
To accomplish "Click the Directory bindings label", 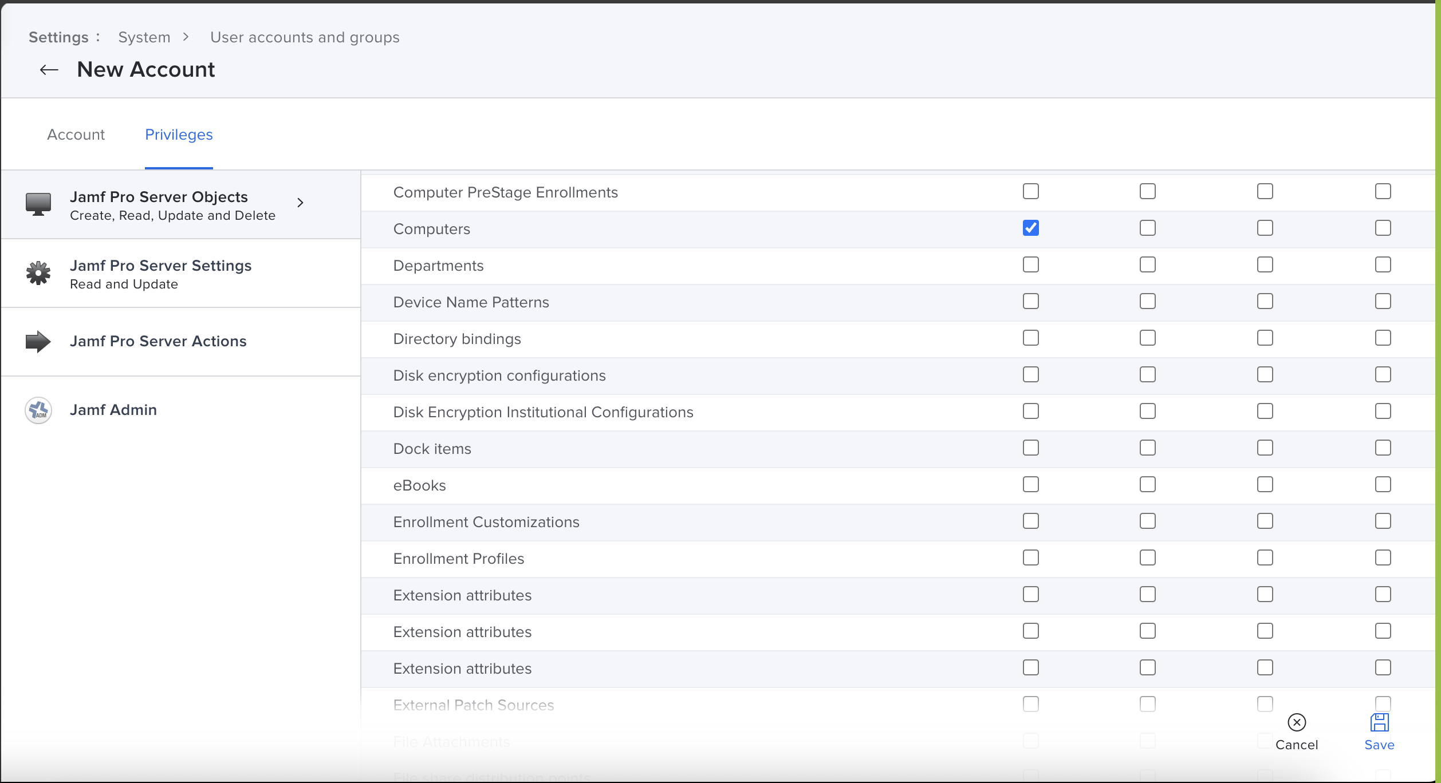I will [457, 339].
